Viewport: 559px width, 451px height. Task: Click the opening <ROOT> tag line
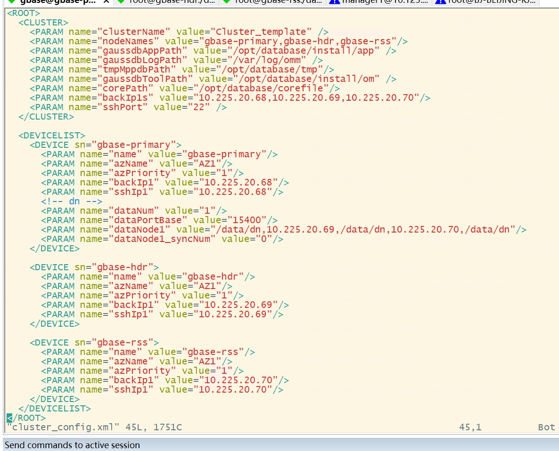[24, 13]
